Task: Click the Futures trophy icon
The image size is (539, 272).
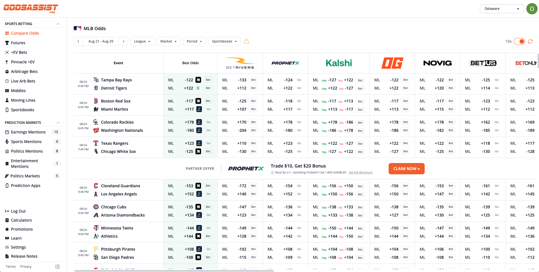Action: (7, 43)
